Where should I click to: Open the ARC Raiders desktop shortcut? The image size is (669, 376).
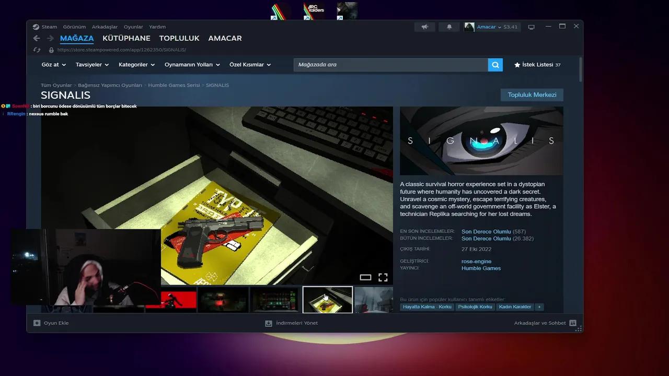[x=314, y=11]
